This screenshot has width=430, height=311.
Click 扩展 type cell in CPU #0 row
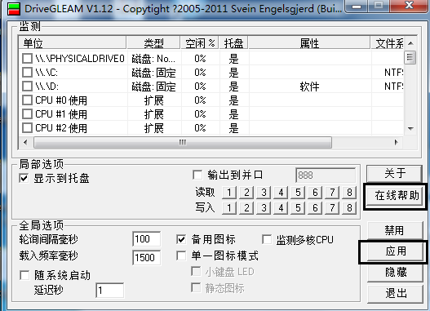[154, 100]
